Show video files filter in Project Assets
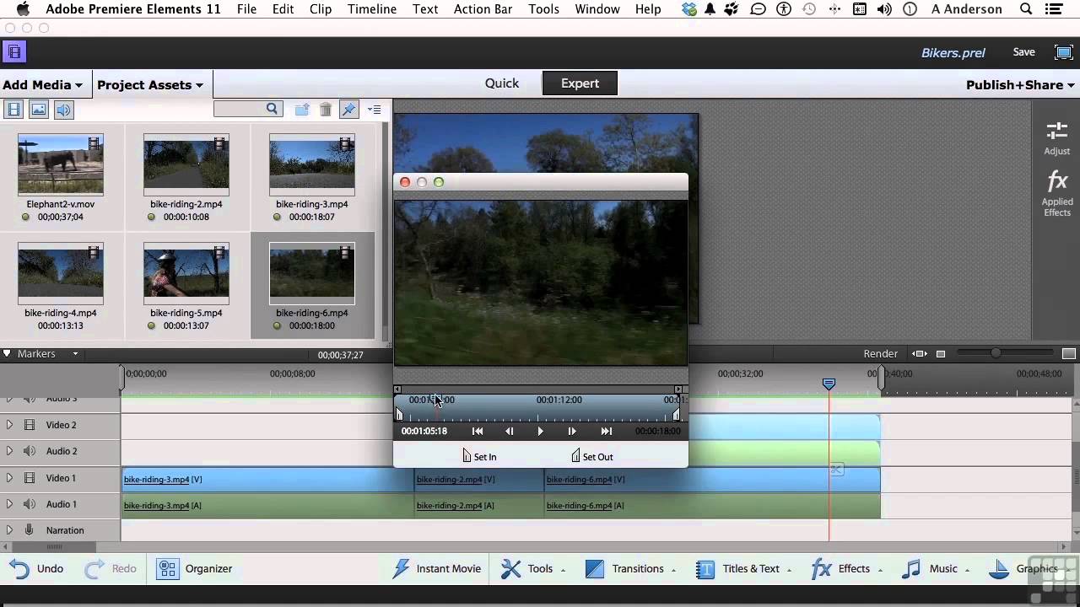 (13, 110)
